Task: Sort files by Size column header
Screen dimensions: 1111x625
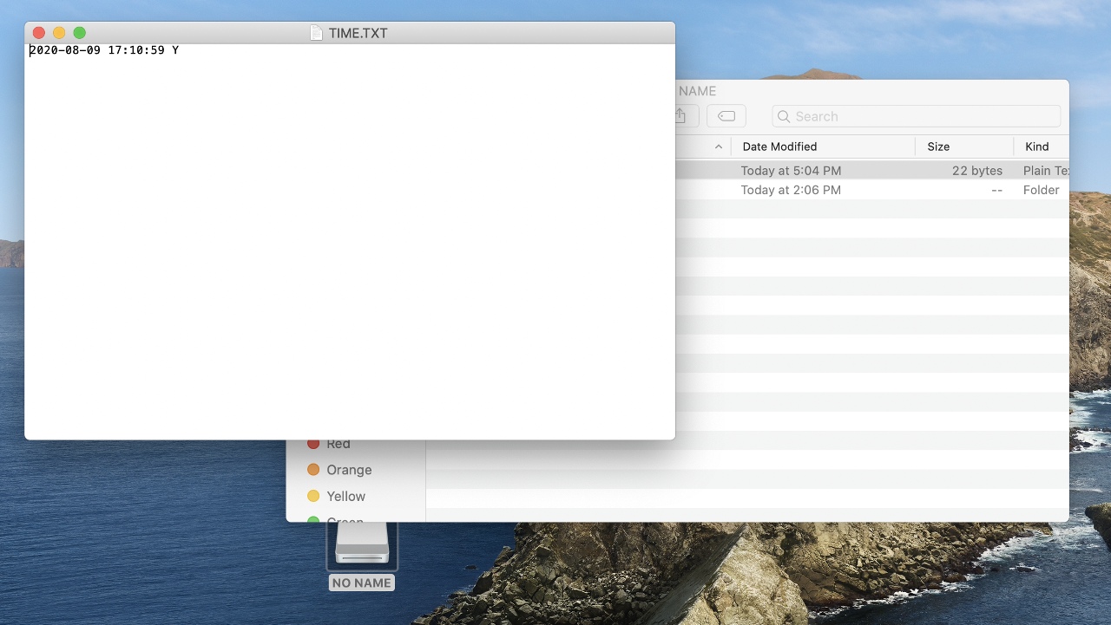Action: click(x=938, y=146)
